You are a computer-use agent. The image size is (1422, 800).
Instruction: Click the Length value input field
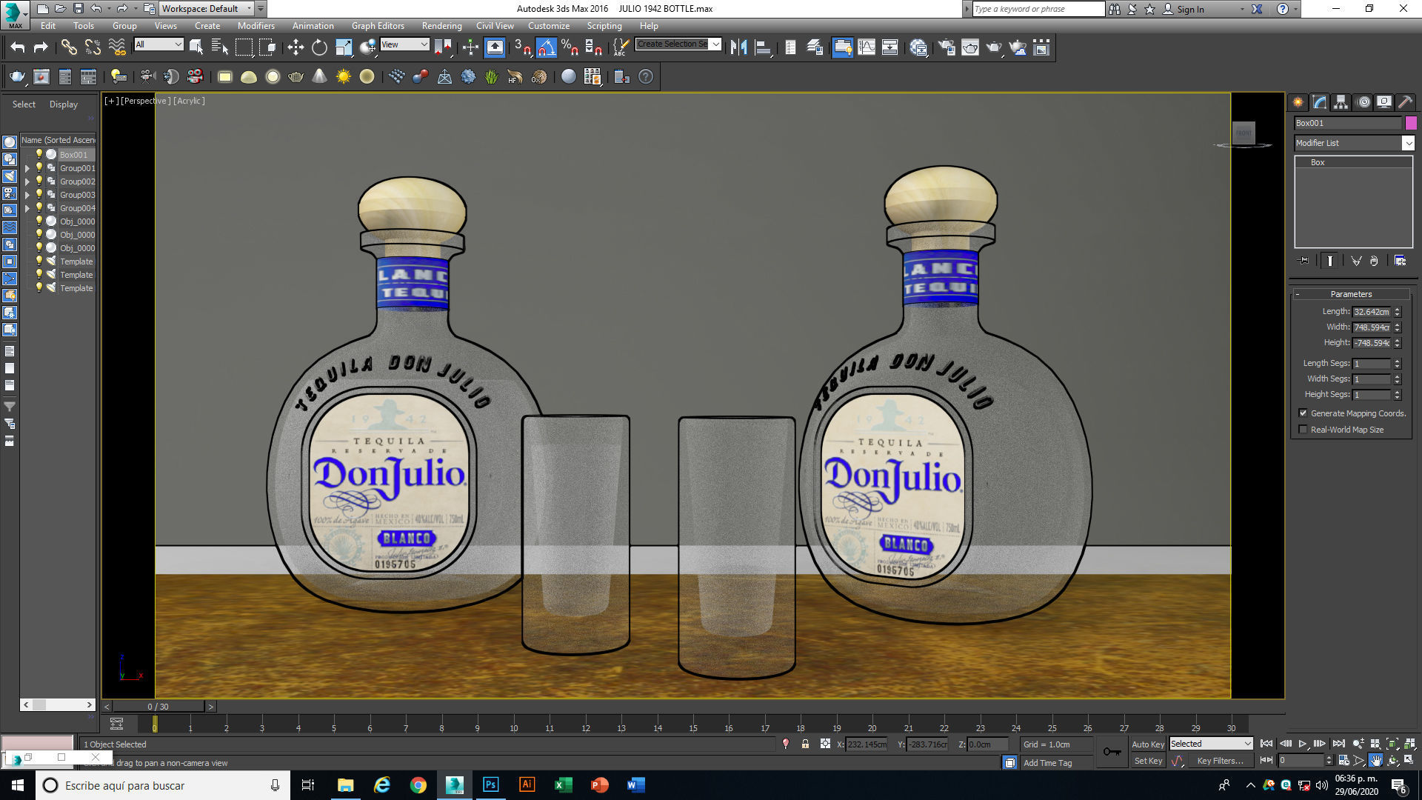tap(1372, 312)
